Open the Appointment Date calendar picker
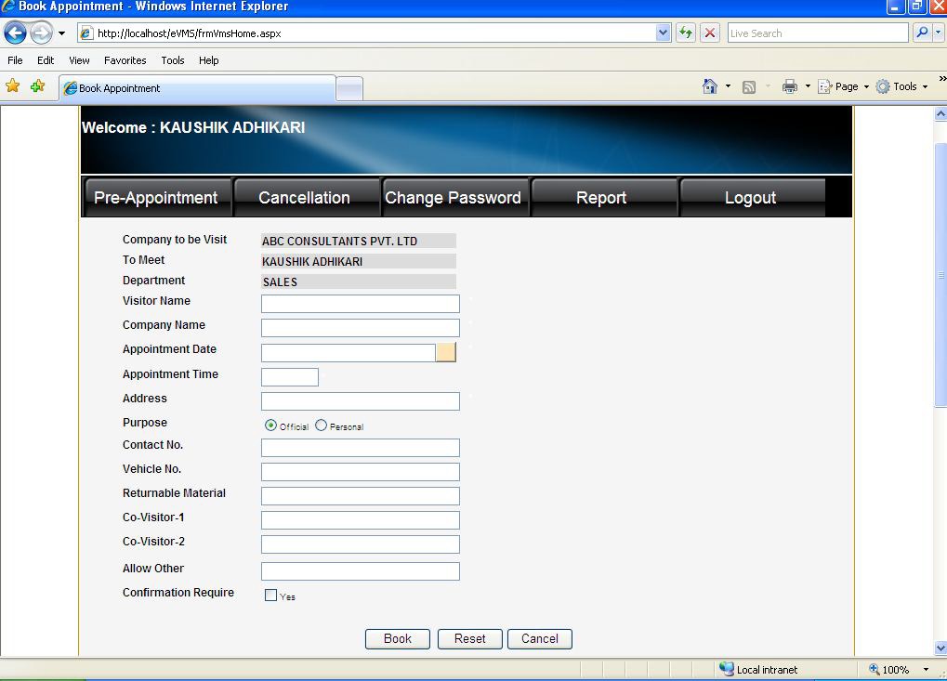This screenshot has height=681, width=947. coord(446,352)
